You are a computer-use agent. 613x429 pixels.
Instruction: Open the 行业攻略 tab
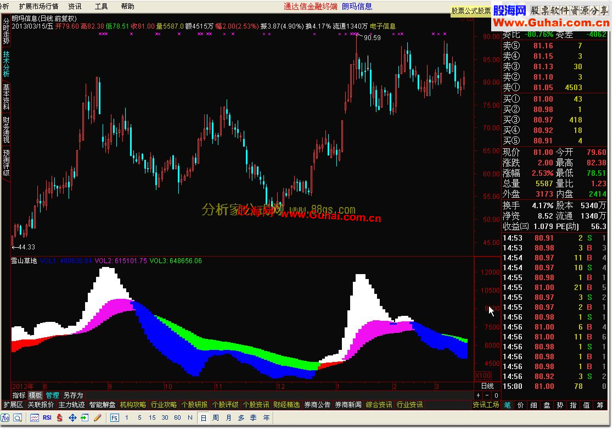164,405
